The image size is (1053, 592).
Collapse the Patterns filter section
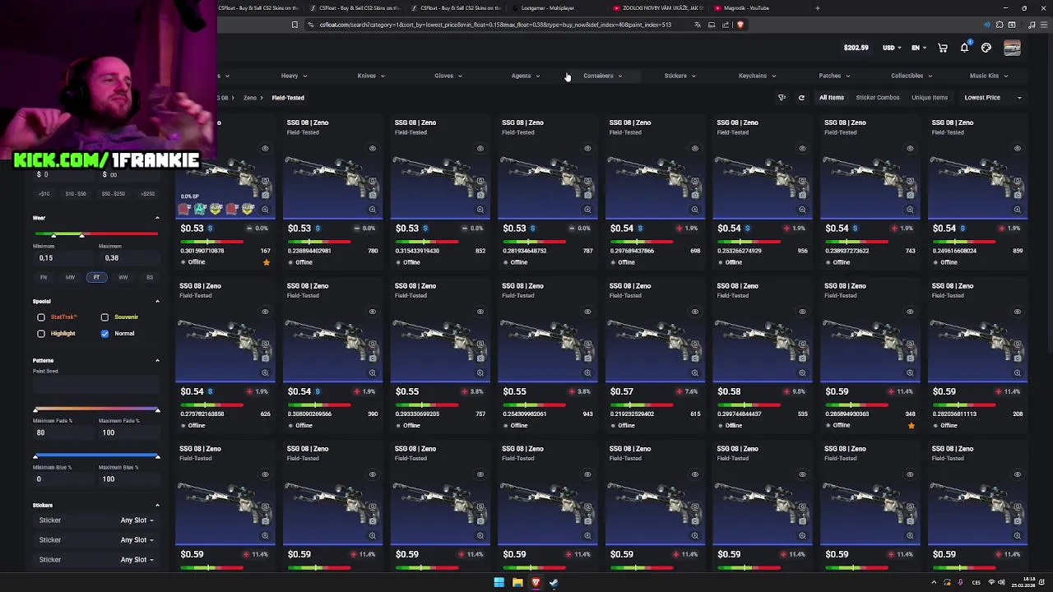tap(157, 361)
